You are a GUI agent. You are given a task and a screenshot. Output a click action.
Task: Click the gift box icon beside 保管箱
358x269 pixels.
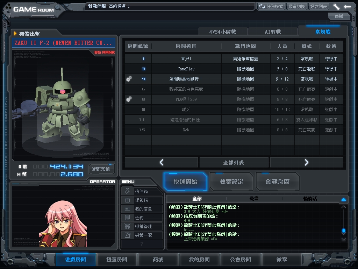tap(127, 200)
